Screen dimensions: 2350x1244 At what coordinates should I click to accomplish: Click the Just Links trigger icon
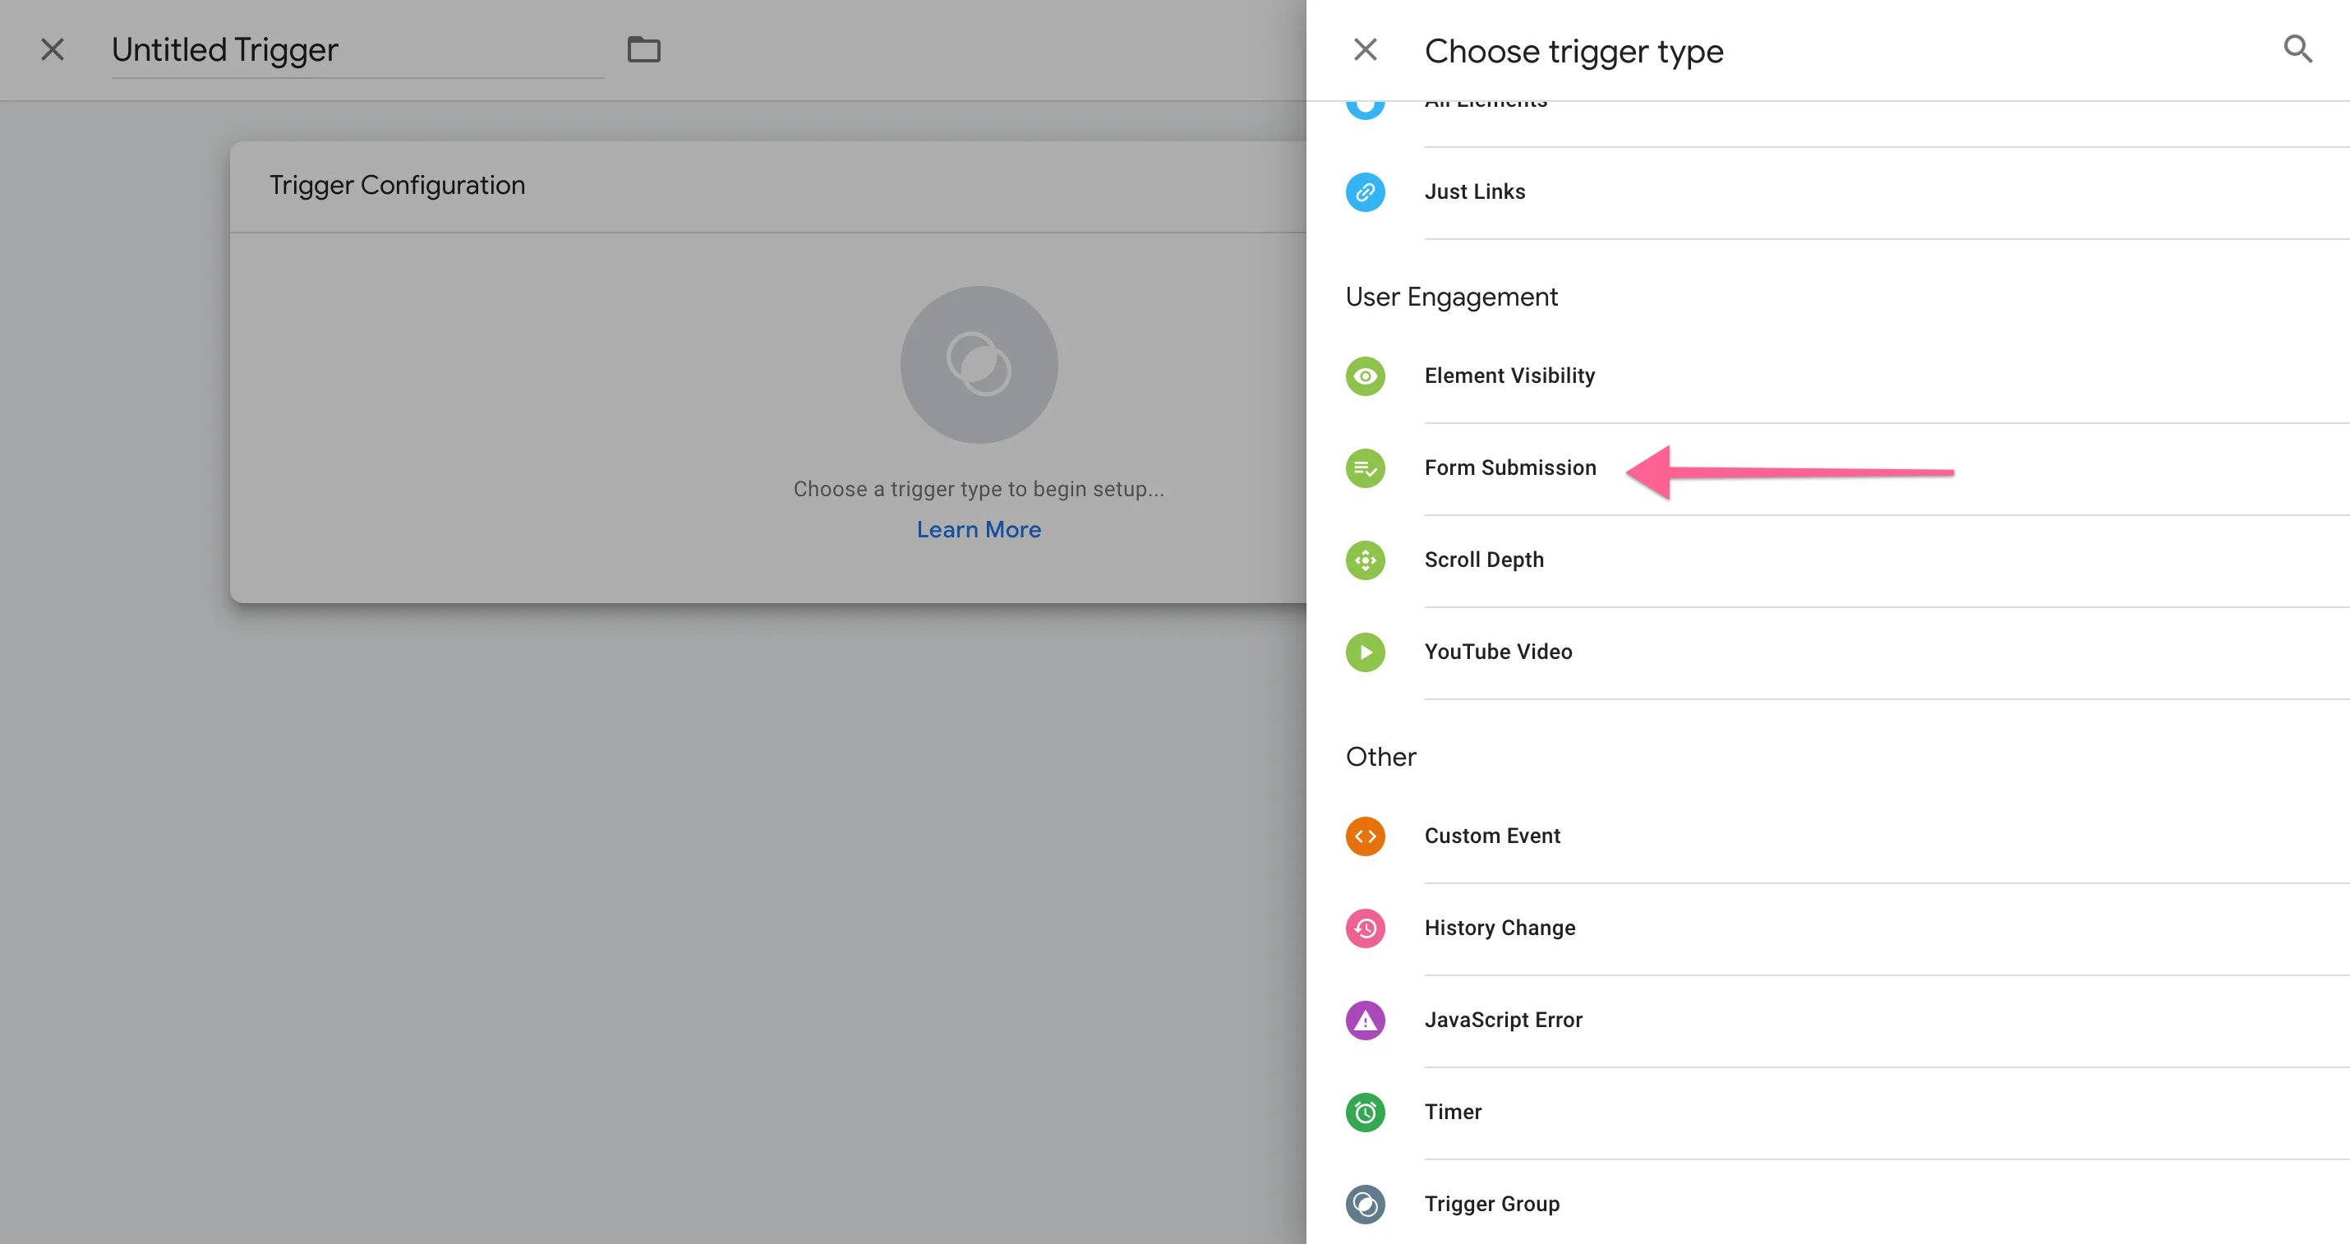[x=1365, y=192]
